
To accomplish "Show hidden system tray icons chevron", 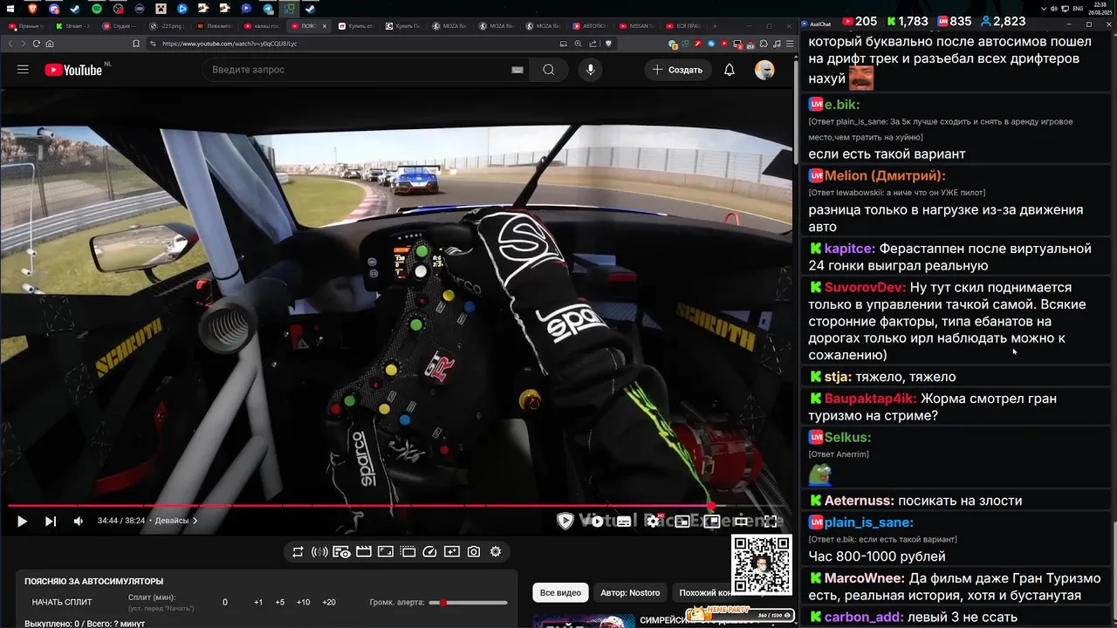I will [1045, 8].
